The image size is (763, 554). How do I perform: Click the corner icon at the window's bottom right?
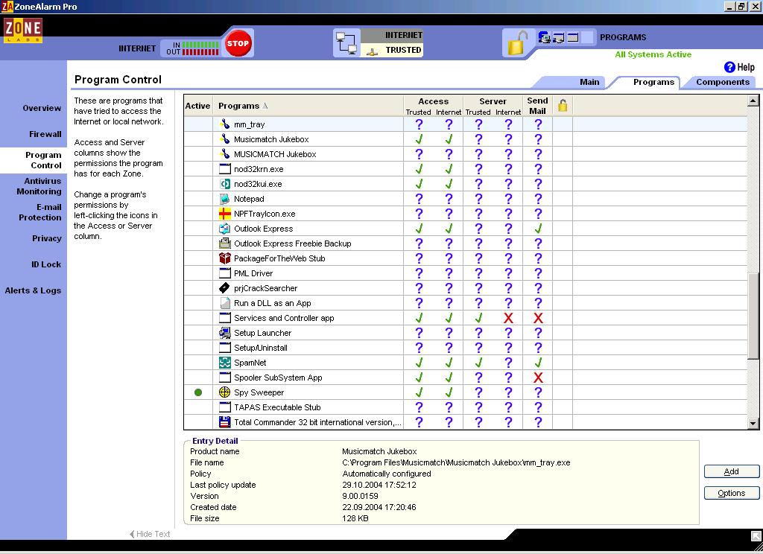(756, 536)
